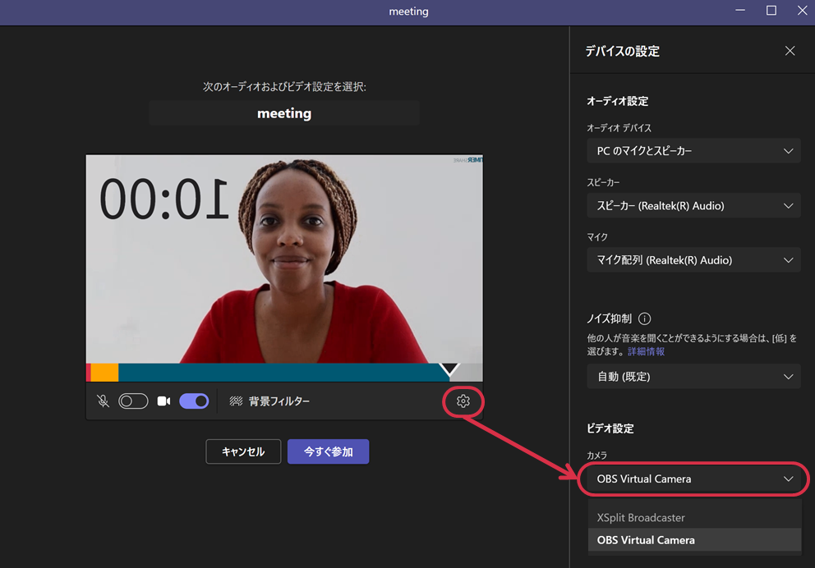Open the 詳細情報 link

point(646,351)
